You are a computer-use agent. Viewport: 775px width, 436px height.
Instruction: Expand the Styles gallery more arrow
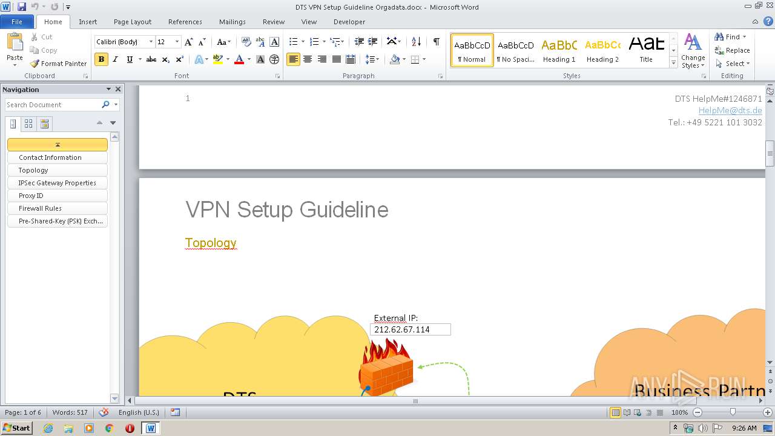[x=674, y=62]
